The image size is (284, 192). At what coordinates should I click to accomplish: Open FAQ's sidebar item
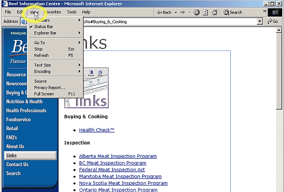click(x=11, y=138)
